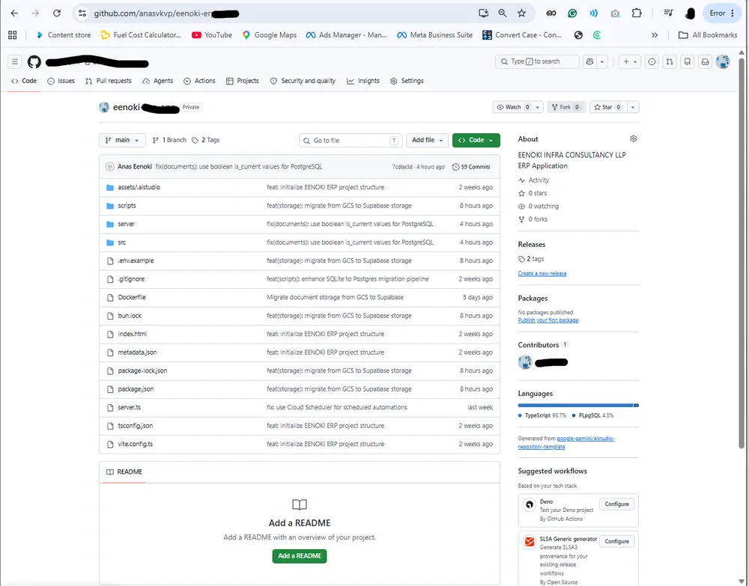
Task: Click the Languages percentage bar
Action: pyautogui.click(x=578, y=405)
